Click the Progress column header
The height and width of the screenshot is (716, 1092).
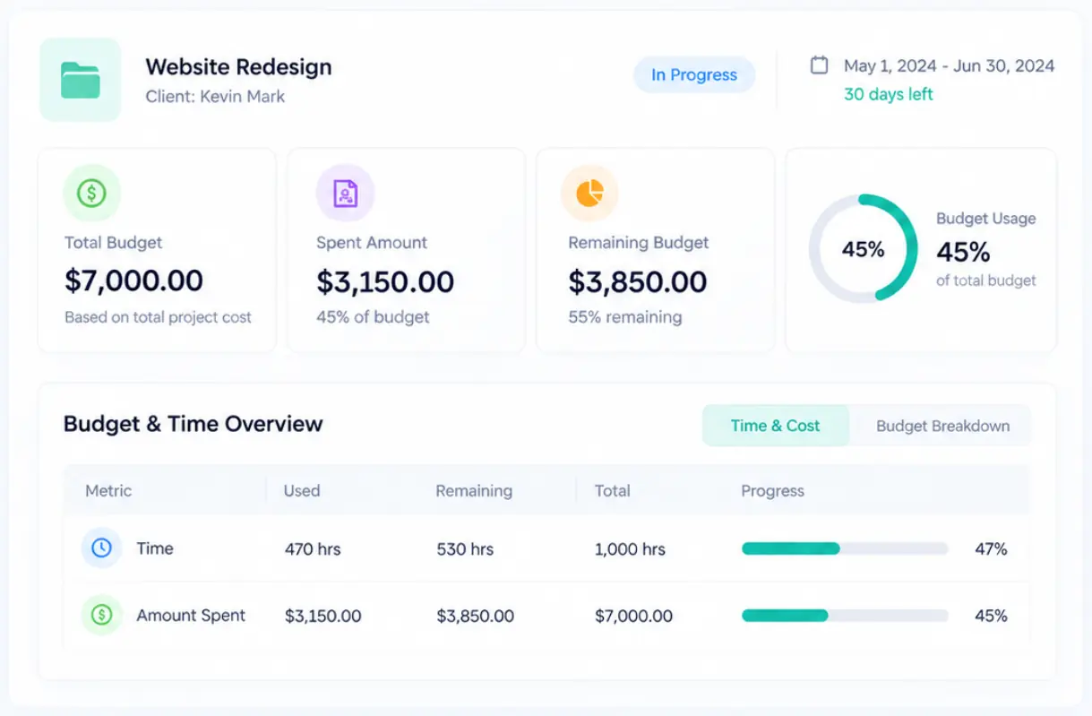coord(772,491)
